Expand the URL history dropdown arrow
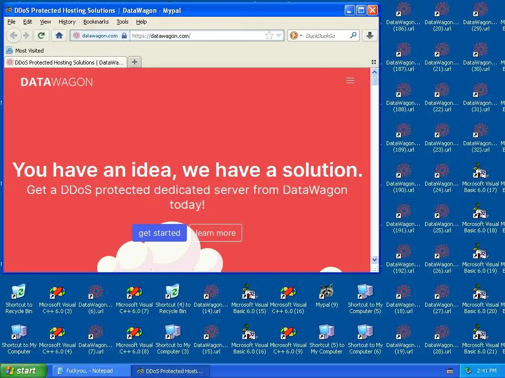Image resolution: width=505 pixels, height=378 pixels. [x=279, y=35]
